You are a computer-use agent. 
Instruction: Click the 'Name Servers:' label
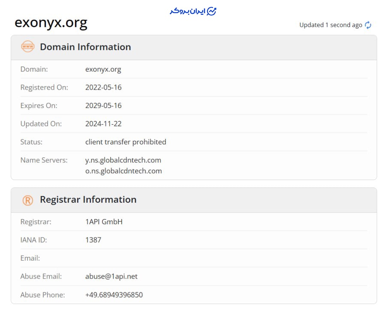pos(44,160)
